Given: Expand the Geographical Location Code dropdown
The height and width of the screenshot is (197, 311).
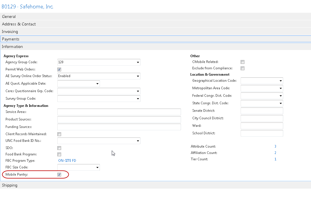Looking at the screenshot, I should (x=280, y=81).
